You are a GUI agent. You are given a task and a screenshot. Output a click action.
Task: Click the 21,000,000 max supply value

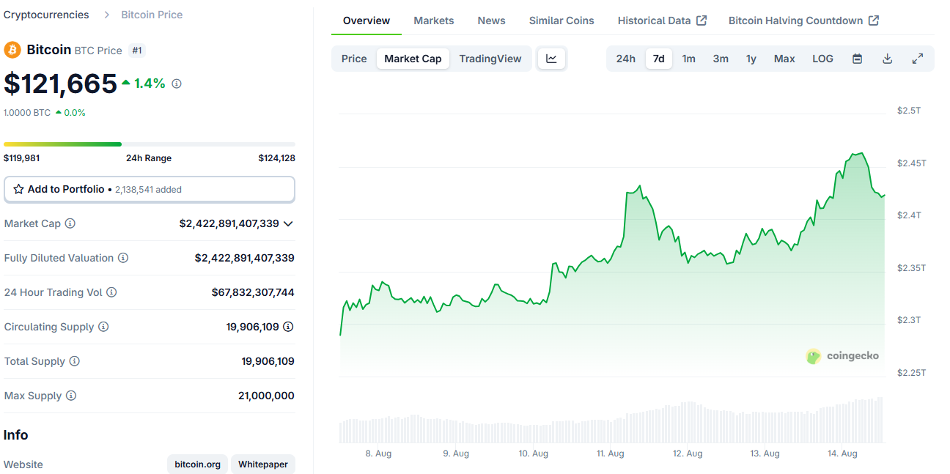coord(266,396)
